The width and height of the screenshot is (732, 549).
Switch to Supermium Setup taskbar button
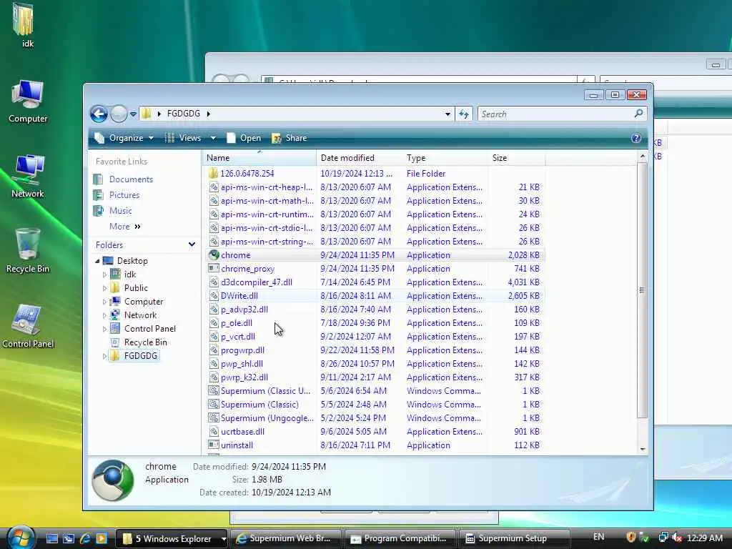[x=514, y=539]
